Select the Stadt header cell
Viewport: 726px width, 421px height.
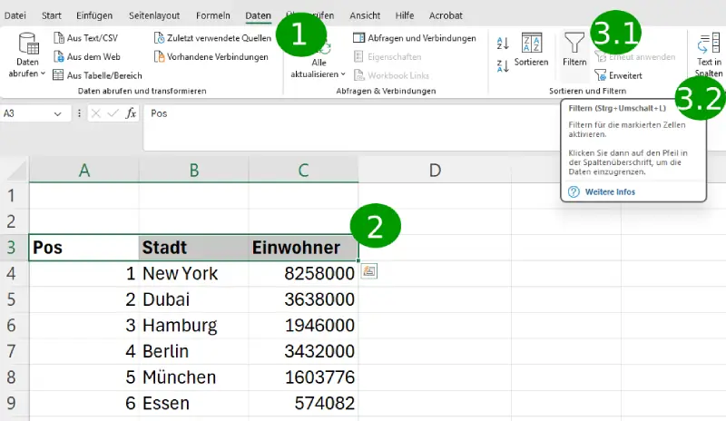(193, 248)
